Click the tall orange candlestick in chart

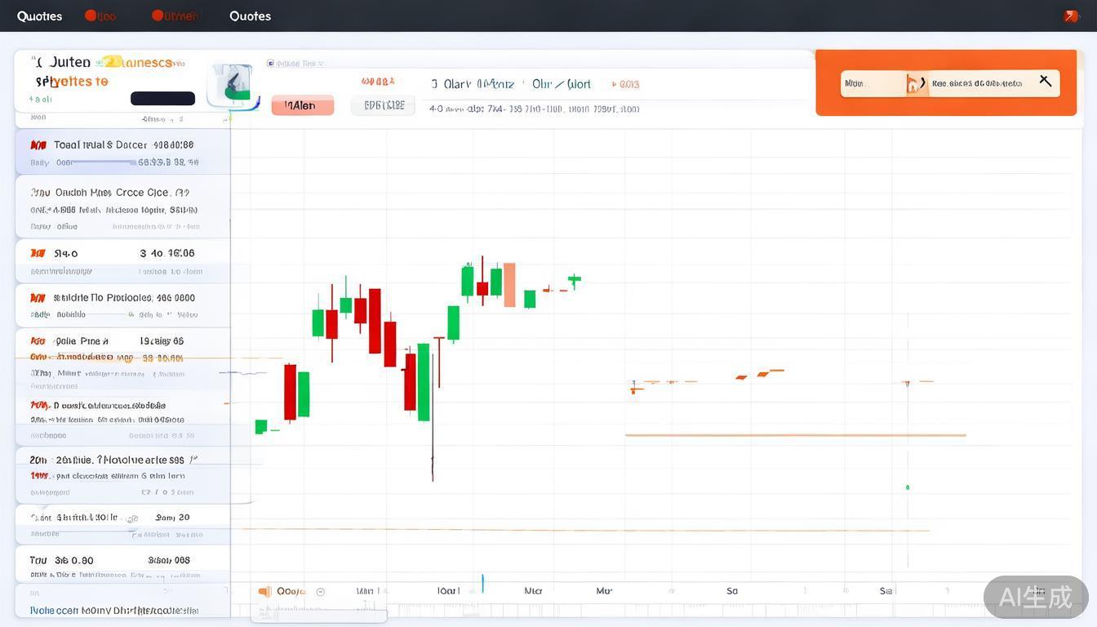pyautogui.click(x=509, y=284)
